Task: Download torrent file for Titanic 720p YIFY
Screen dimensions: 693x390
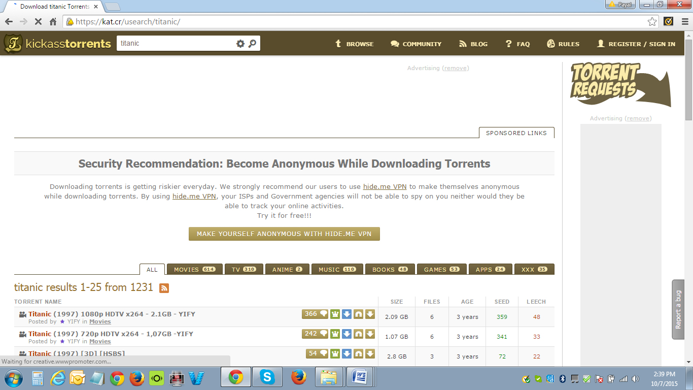Action: pyautogui.click(x=370, y=334)
